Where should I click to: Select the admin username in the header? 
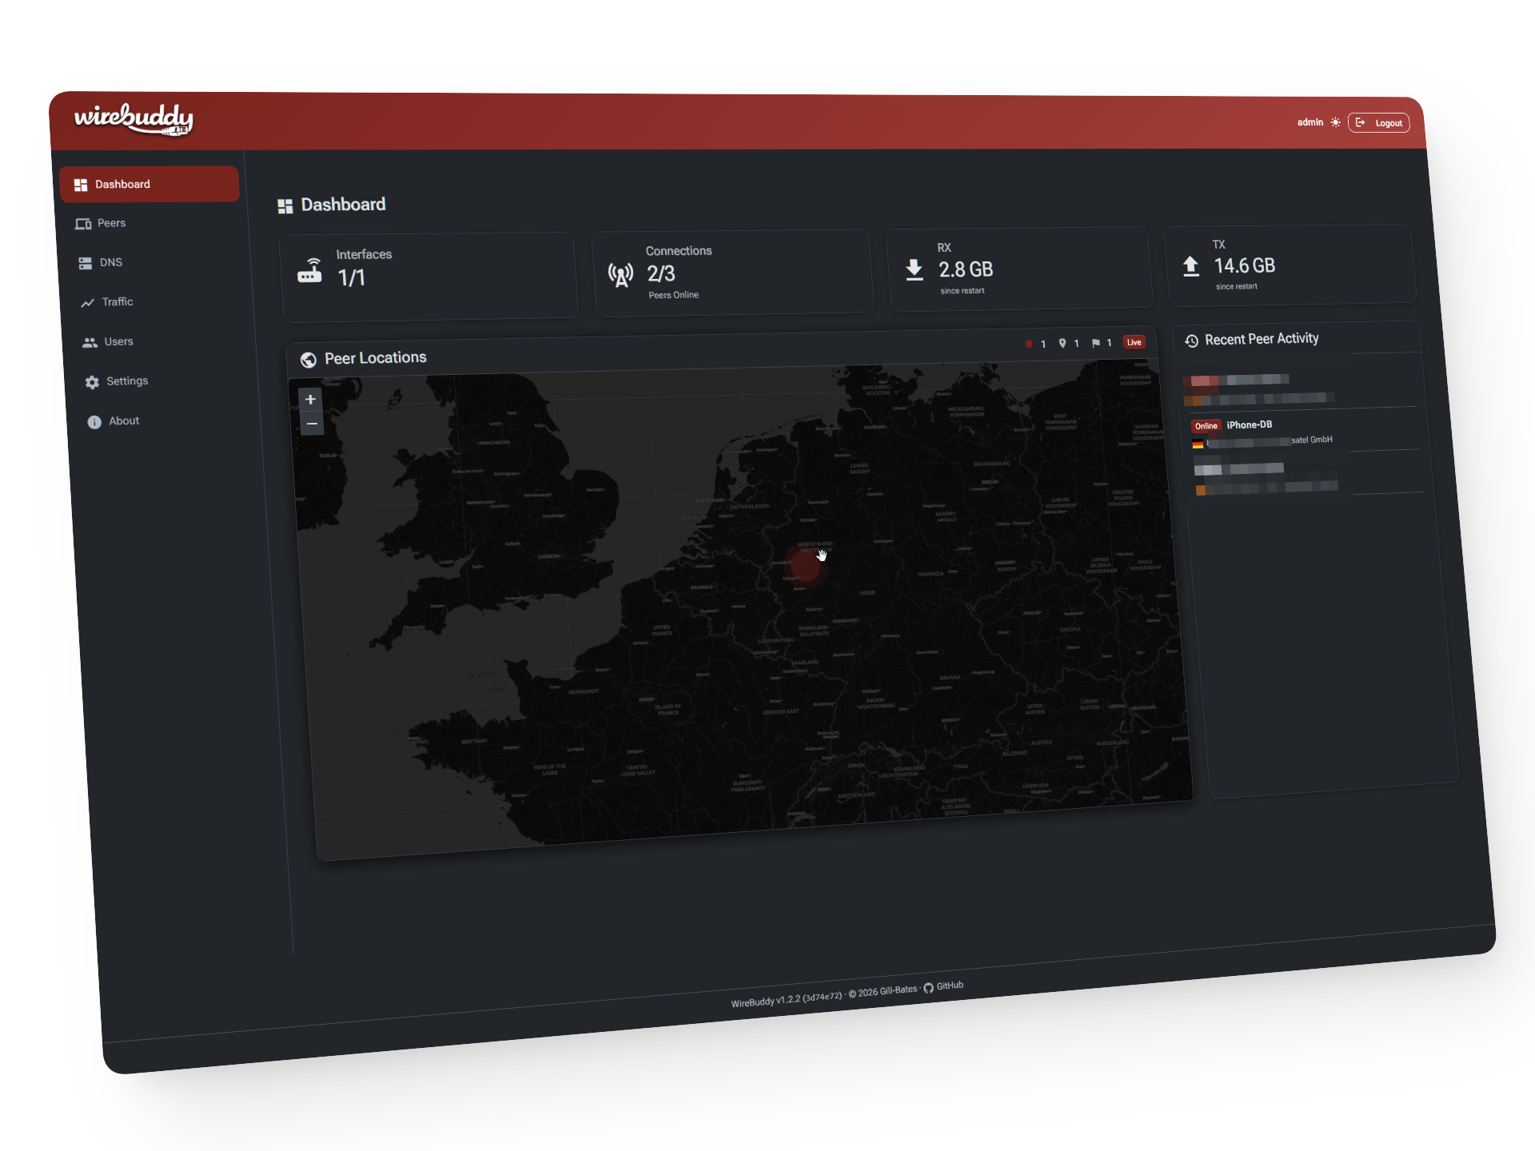[x=1310, y=121]
